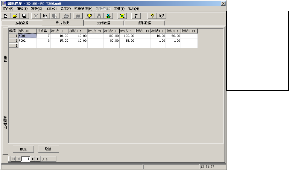
Task: Switch to the 吸取数据 tab
Action: (x=144, y=23)
